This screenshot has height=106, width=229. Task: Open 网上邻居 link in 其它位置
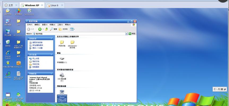tap(36, 59)
